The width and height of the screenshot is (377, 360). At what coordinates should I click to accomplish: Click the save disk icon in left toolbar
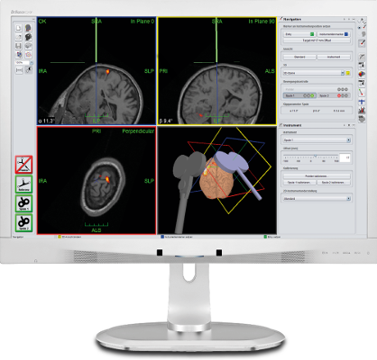(19, 46)
